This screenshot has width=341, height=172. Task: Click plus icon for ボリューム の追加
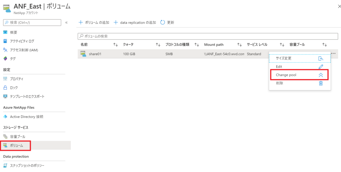click(81, 22)
